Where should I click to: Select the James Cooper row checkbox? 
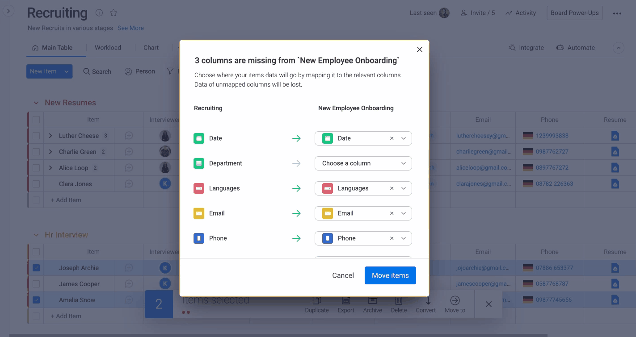(36, 284)
